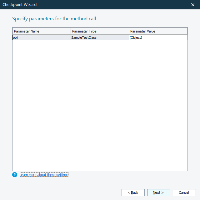Click blank footer area left of Back button
200x200 pixels.
(x=62, y=192)
